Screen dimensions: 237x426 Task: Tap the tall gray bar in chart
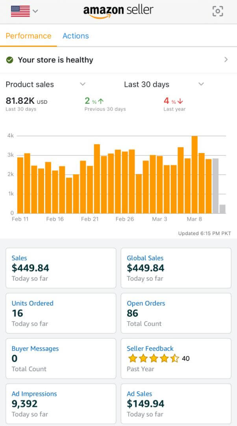[215, 186]
